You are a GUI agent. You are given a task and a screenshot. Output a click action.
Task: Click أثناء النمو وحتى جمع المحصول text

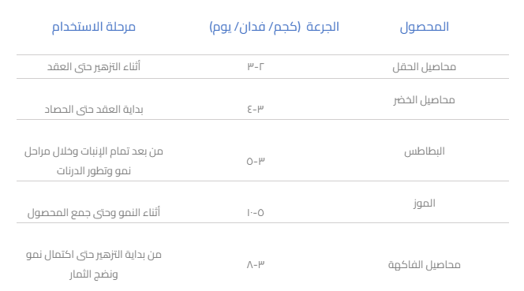(94, 212)
